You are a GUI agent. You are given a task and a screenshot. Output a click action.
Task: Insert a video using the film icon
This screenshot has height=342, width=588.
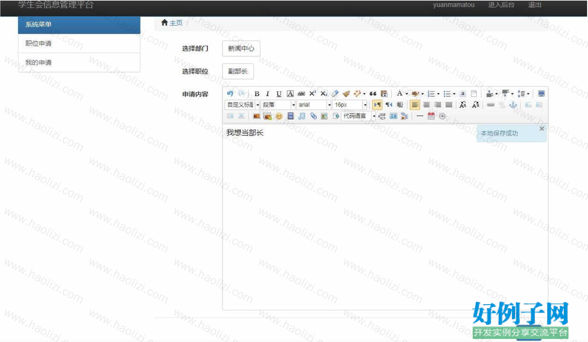[290, 116]
